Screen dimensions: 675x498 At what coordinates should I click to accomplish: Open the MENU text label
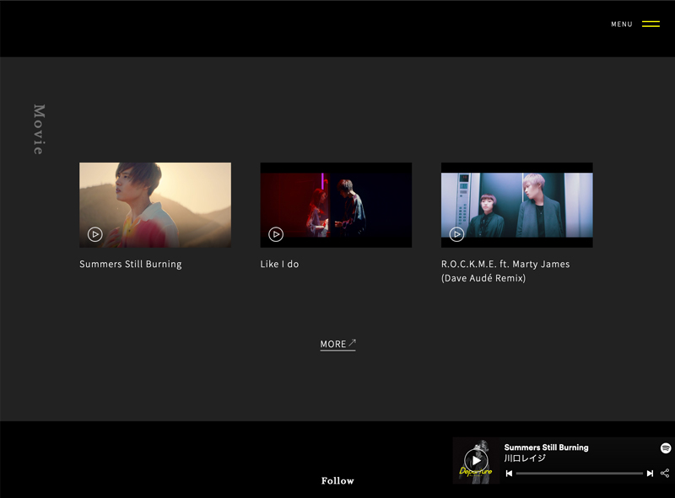coord(622,24)
